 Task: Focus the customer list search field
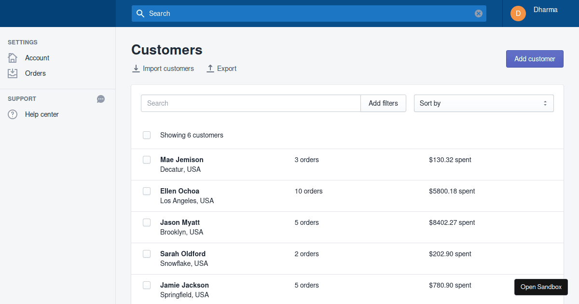[250, 103]
